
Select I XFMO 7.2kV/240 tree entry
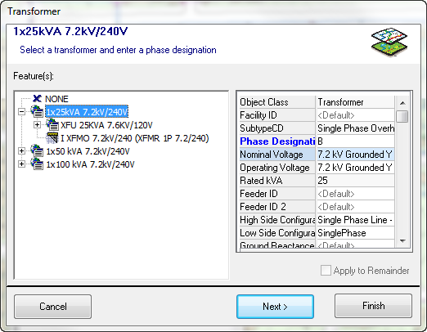(135, 138)
